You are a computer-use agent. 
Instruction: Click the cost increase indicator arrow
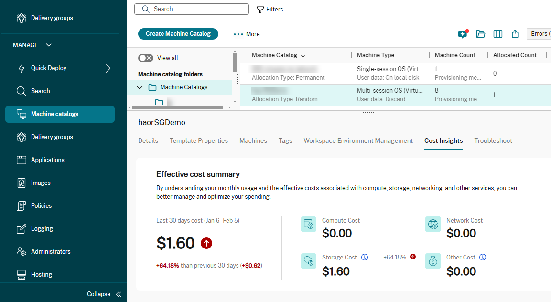pyautogui.click(x=206, y=243)
